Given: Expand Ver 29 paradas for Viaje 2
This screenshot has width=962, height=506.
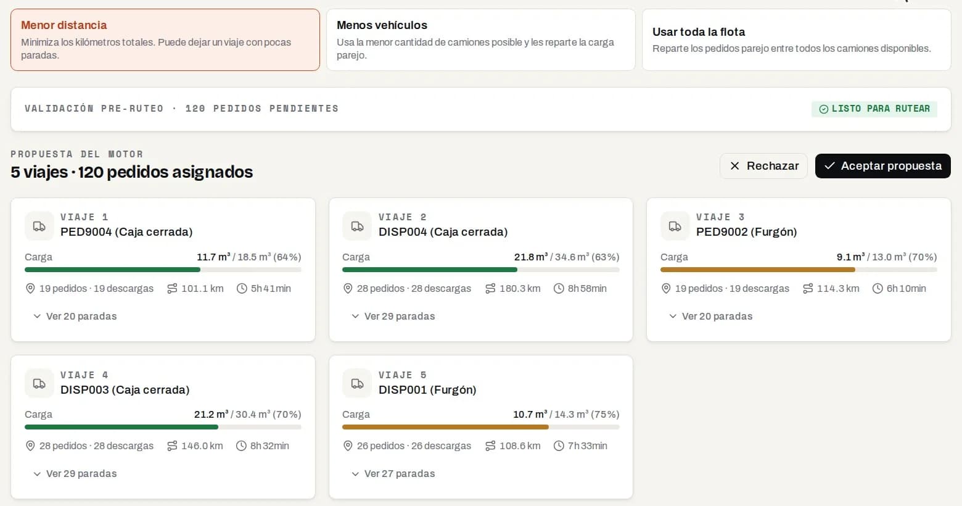Looking at the screenshot, I should tap(393, 316).
